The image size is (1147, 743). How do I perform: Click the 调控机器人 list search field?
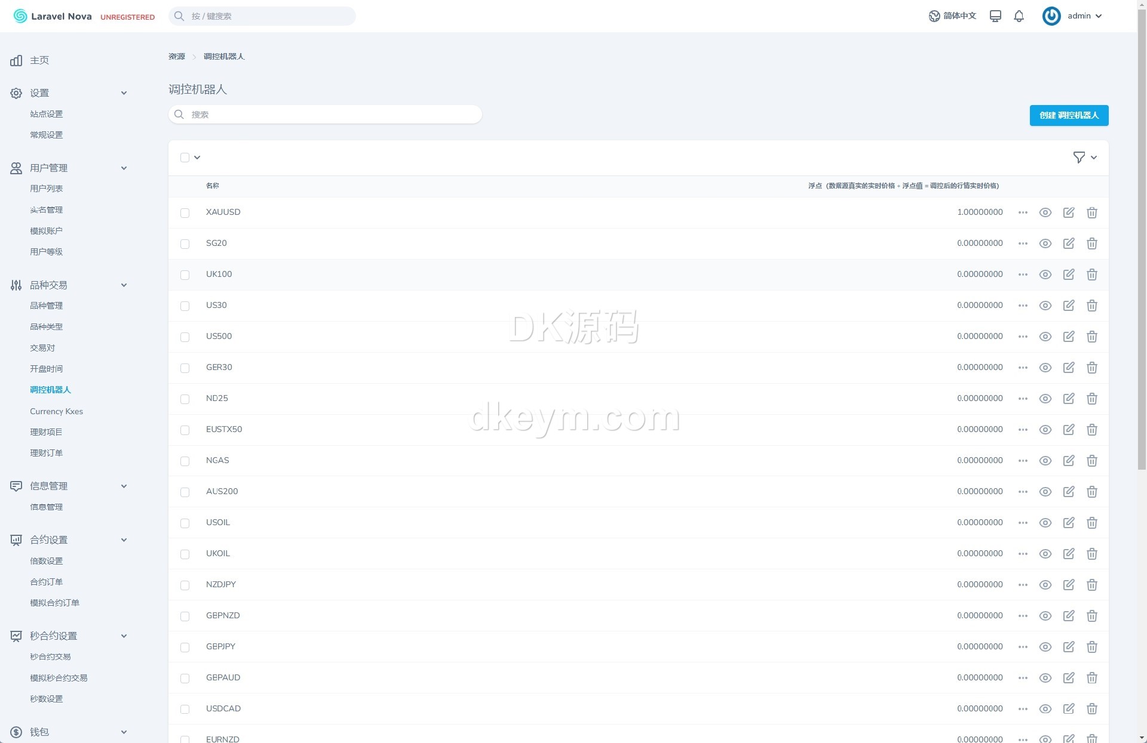tap(325, 115)
